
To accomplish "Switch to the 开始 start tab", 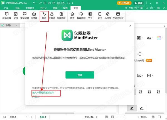I will [x=17, y=8].
